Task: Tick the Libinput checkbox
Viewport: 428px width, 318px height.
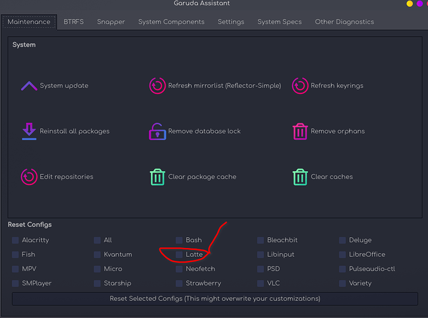Action: tap(260, 254)
